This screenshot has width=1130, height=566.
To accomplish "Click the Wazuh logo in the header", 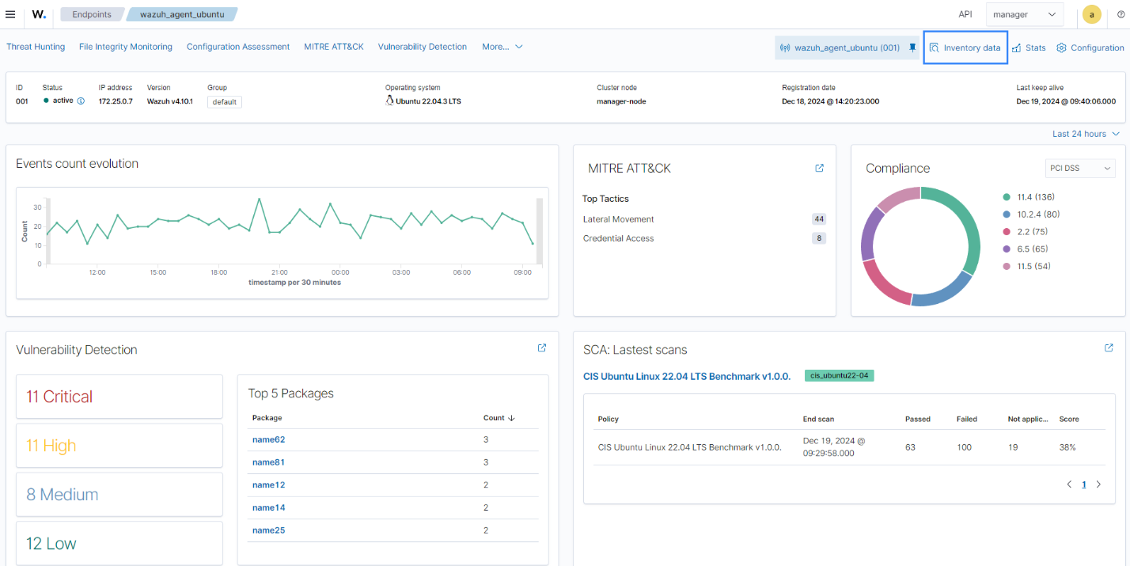I will 38,14.
